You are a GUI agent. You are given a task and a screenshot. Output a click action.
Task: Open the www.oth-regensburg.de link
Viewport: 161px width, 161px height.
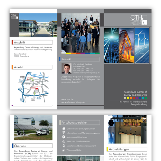pyautogui.click(x=73, y=102)
